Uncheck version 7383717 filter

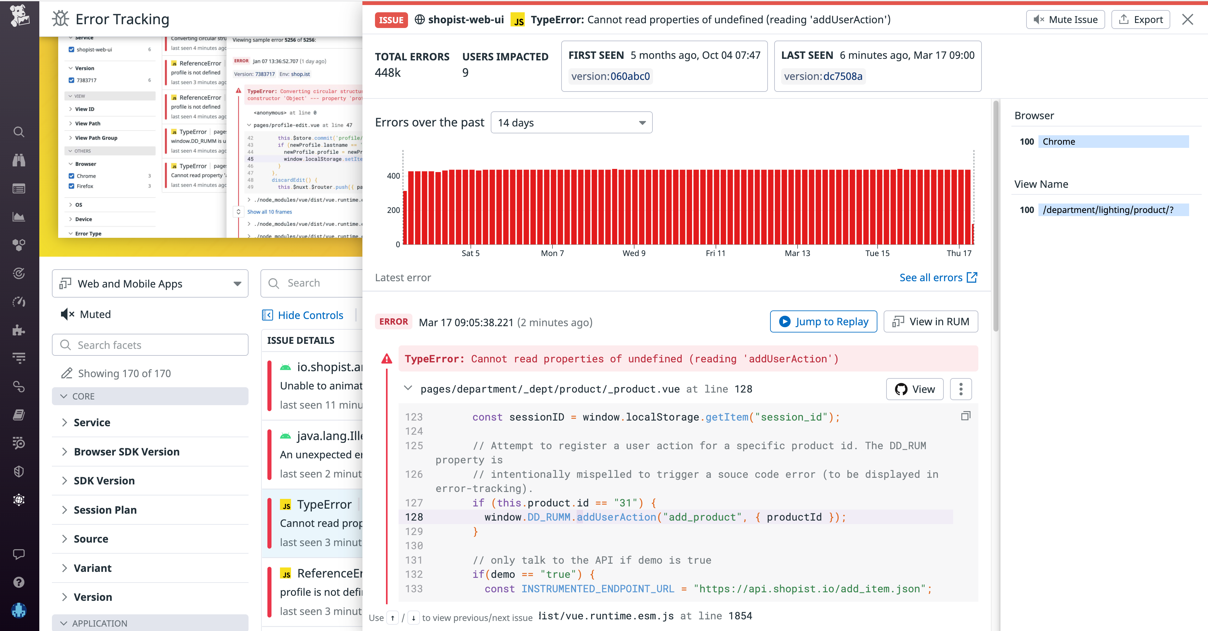click(71, 80)
